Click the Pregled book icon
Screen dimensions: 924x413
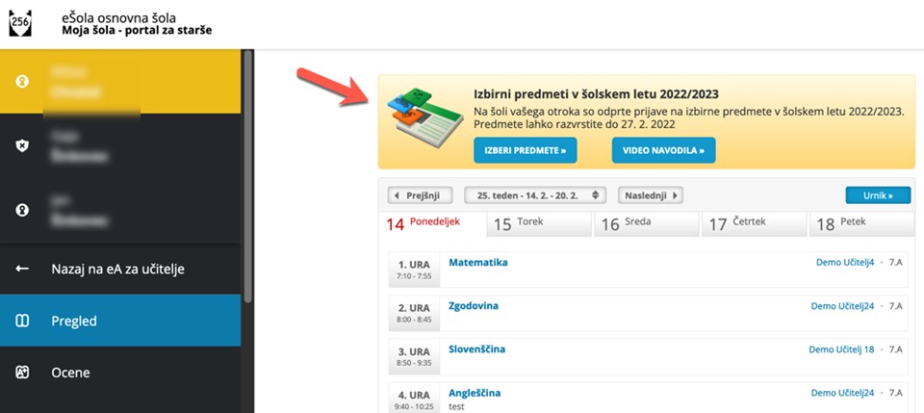[22, 322]
